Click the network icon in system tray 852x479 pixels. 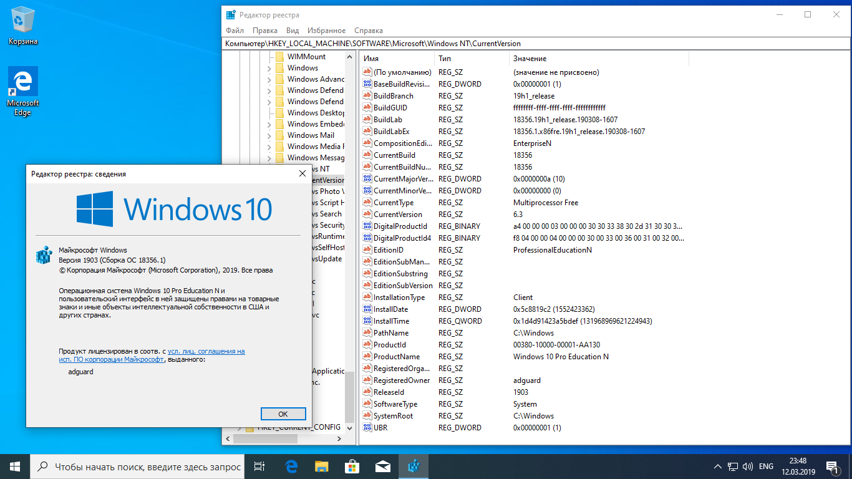pos(733,467)
